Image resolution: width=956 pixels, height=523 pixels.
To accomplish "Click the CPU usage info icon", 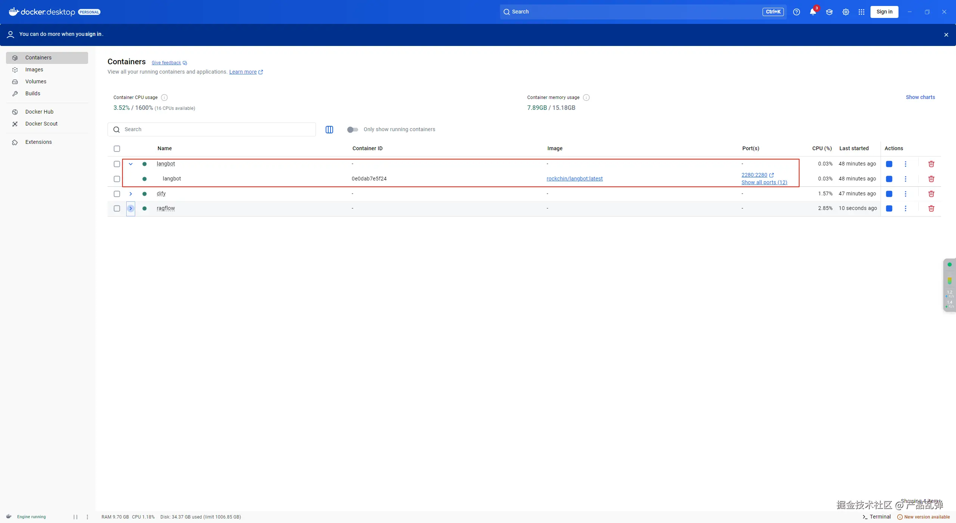I will 164,98.
